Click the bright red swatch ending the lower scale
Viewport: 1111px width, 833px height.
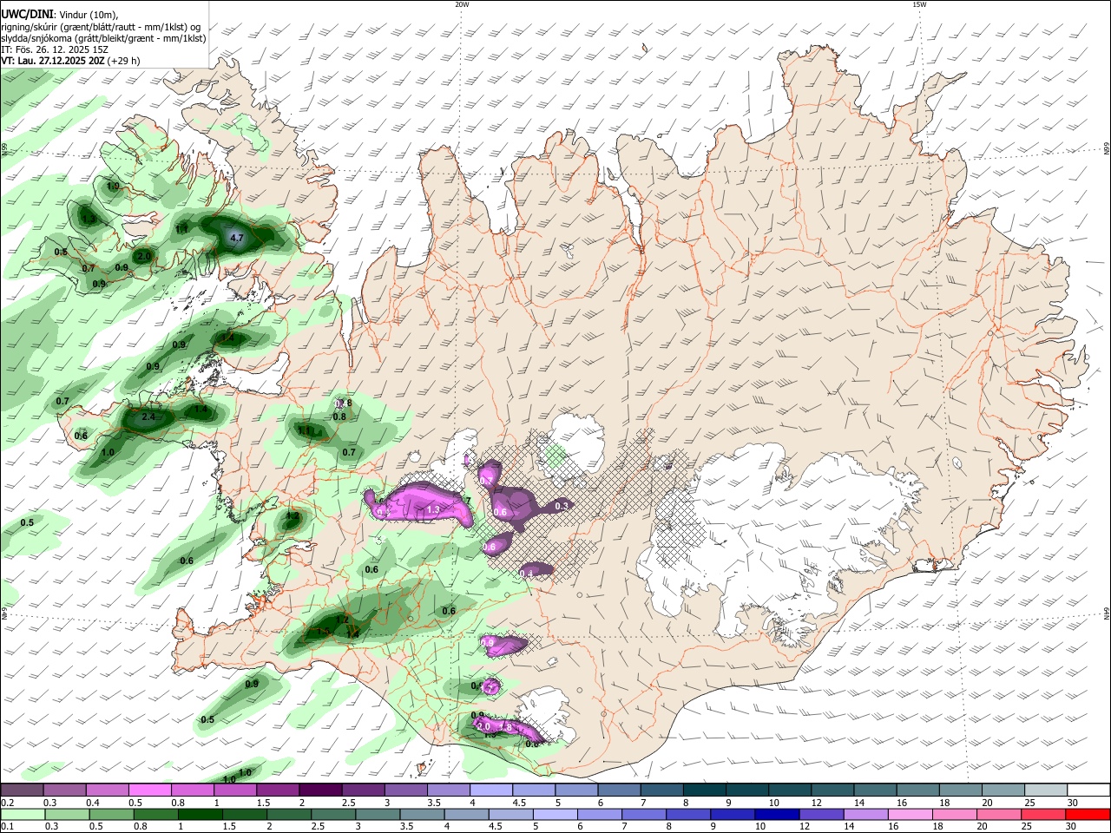tap(1088, 814)
